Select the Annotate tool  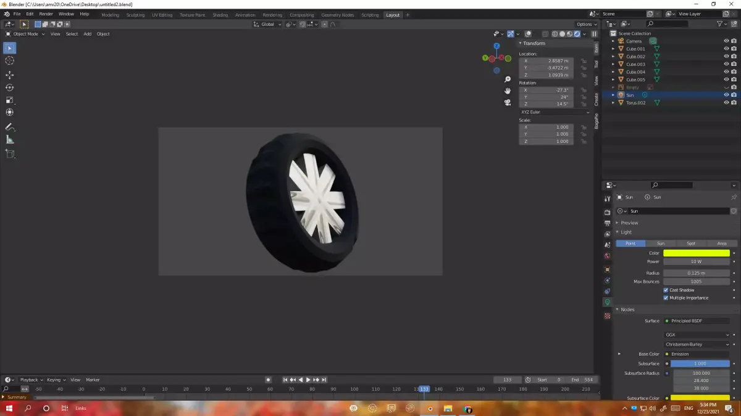(x=10, y=127)
